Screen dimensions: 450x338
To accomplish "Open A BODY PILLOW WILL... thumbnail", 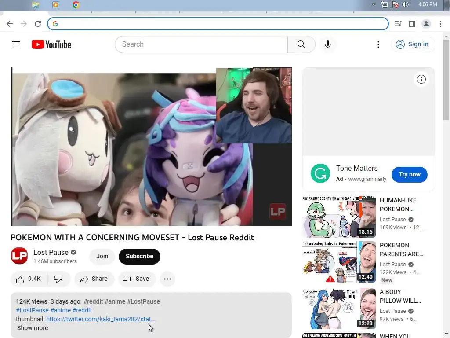I will pyautogui.click(x=339, y=309).
